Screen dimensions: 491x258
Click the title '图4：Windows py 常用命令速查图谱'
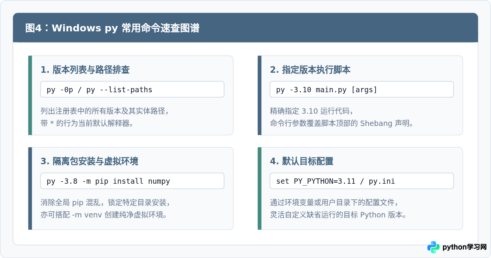pos(112,28)
